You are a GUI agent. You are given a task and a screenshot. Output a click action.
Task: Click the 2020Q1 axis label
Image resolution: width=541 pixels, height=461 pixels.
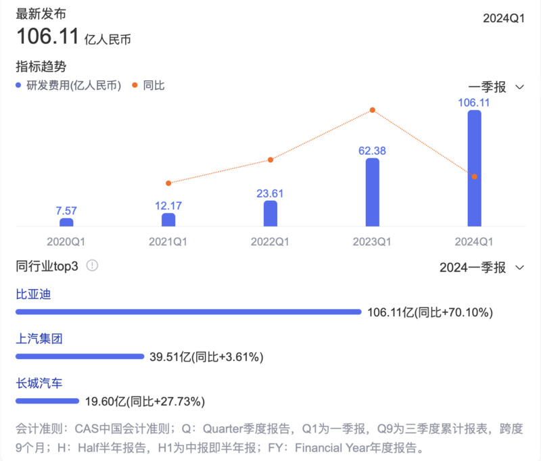[66, 242]
